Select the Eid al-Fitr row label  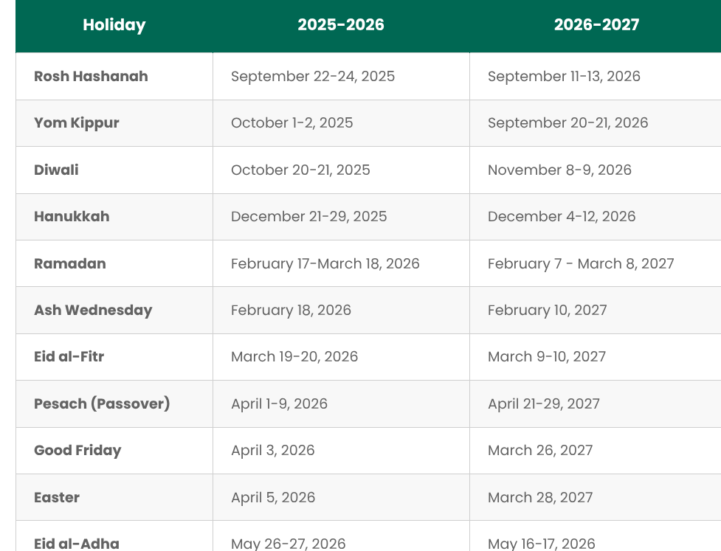[x=69, y=356]
